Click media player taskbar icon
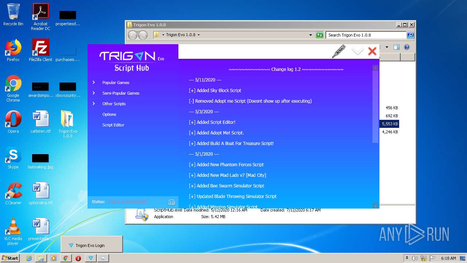The image size is (467, 263). [x=54, y=258]
